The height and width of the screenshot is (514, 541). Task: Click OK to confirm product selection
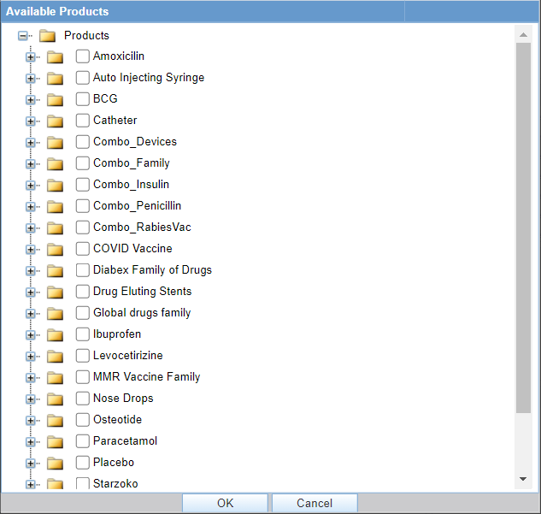point(225,503)
